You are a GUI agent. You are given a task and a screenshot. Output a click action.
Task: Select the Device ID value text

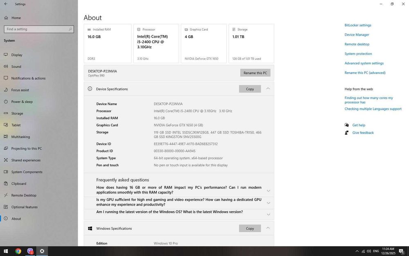click(185, 144)
